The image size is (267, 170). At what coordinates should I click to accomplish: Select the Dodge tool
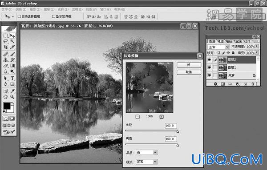(x=12, y=71)
